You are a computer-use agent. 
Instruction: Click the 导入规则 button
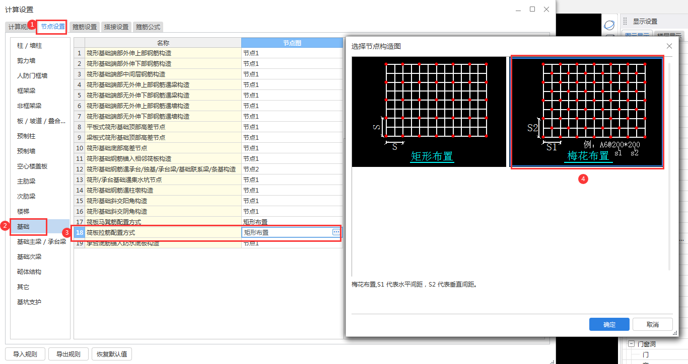pyautogui.click(x=25, y=354)
